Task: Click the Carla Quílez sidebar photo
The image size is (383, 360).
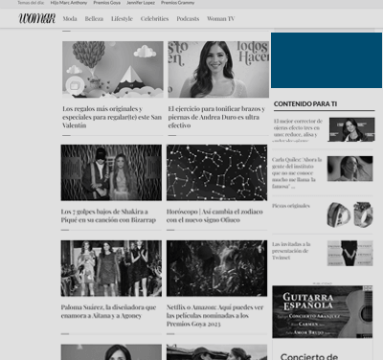Action: tap(350, 169)
